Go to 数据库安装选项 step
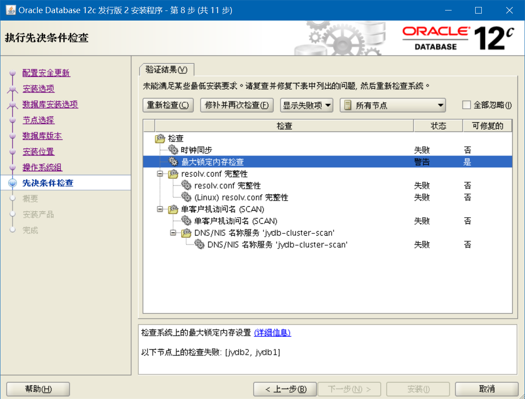 (50, 104)
